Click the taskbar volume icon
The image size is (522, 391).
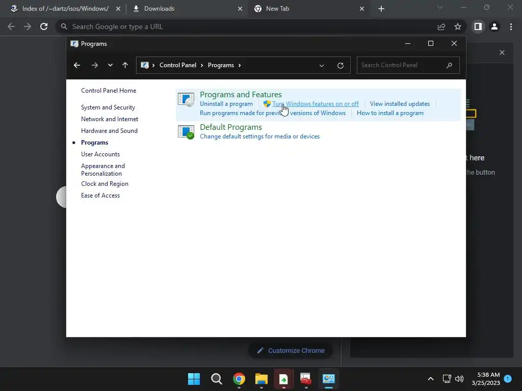459,379
